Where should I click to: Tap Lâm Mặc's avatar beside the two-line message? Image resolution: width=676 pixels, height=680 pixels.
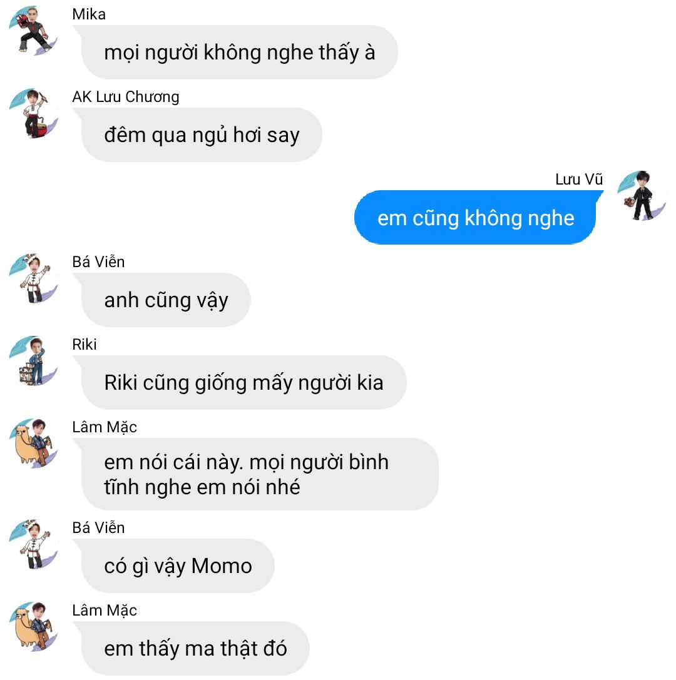[33, 443]
